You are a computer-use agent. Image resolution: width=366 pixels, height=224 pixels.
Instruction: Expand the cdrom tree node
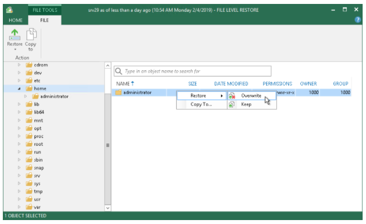tap(19, 65)
